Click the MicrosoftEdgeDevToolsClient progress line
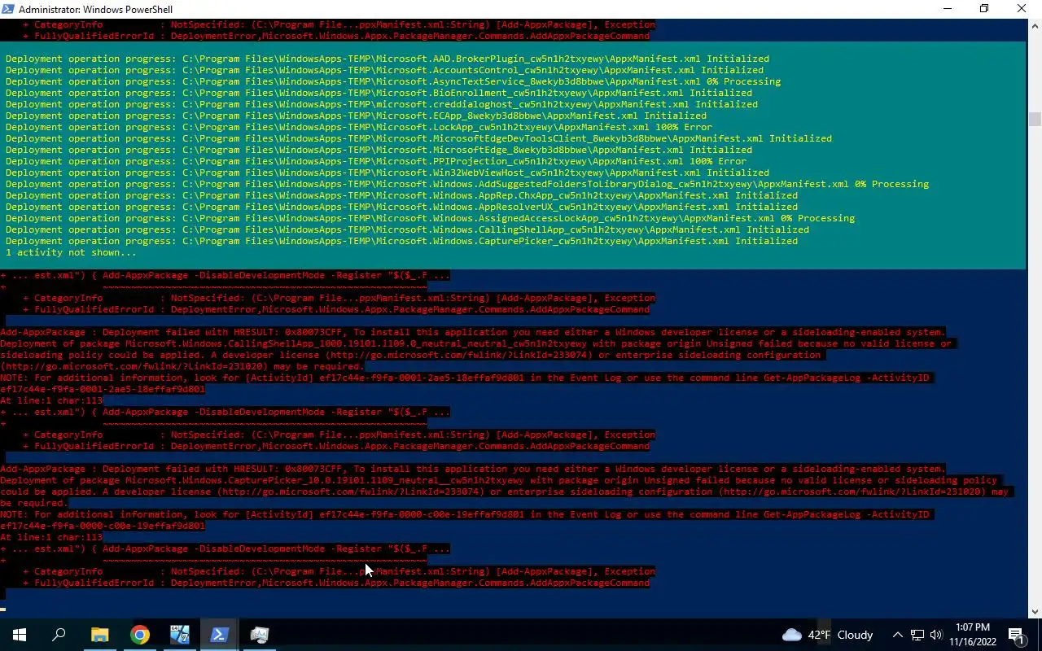 (418, 138)
